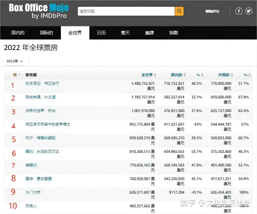Expand the IMDbPro dropdown menu
Screen dimensions: 257x214
coord(215,11)
